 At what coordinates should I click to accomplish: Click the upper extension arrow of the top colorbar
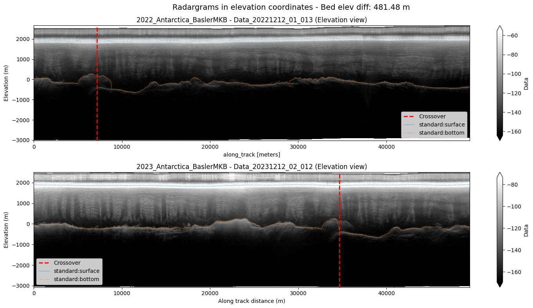click(x=500, y=28)
